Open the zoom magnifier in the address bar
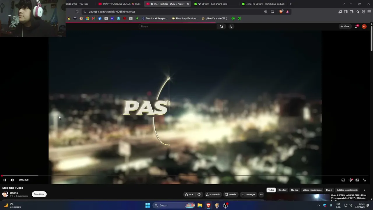The height and width of the screenshot is (210, 373). [x=265, y=12]
